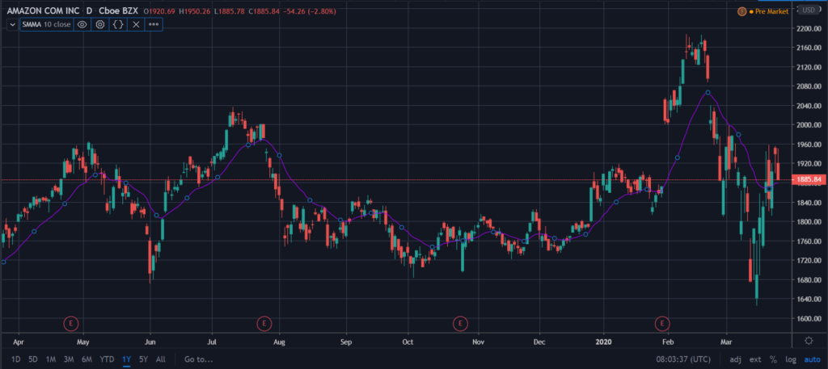
Task: Select the 3M time range
Action: (69, 359)
